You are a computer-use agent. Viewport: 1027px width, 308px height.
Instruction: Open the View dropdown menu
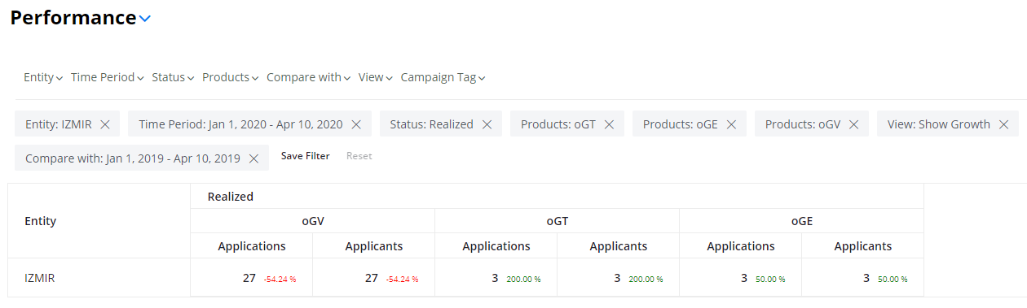click(x=376, y=77)
